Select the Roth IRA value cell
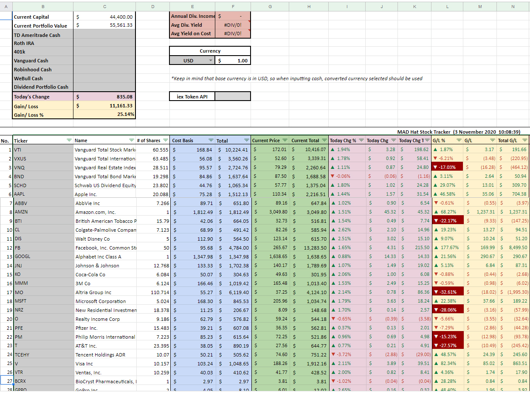 [104, 43]
